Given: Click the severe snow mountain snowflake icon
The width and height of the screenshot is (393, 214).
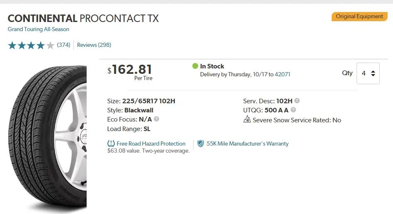Looking at the screenshot, I should tap(247, 119).
